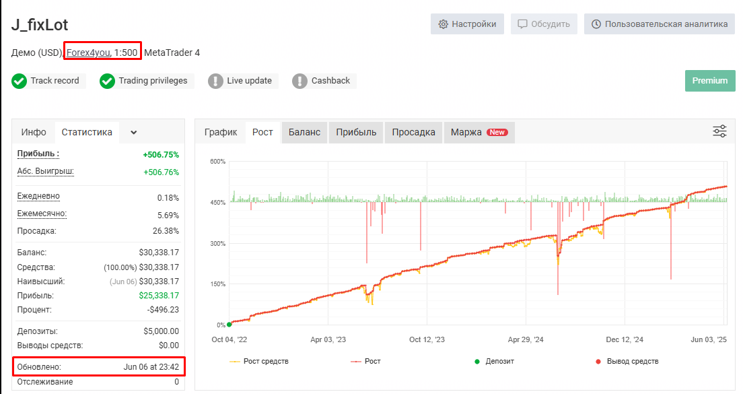The height and width of the screenshot is (394, 743).
Task: Click the Jun 06 at 23:42 update time
Action: tap(151, 367)
